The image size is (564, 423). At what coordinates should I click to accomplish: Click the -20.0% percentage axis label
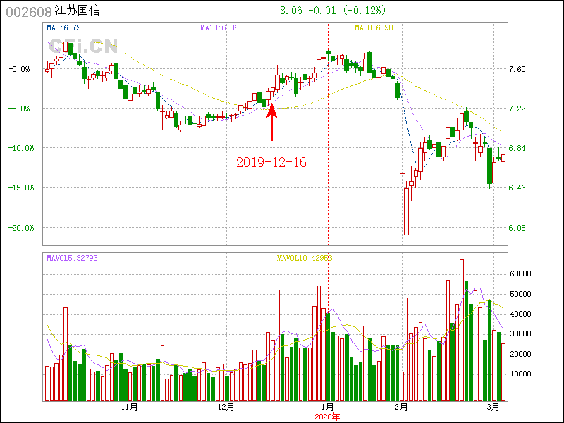(20, 228)
